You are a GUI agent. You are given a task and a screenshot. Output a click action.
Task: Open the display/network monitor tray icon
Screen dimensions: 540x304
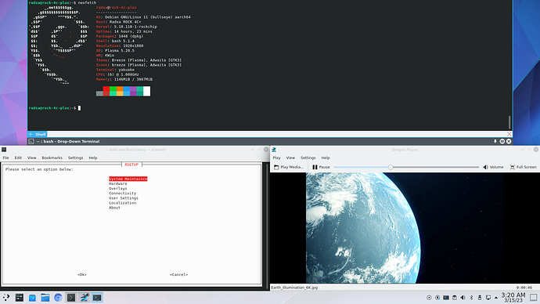pyautogui.click(x=488, y=298)
